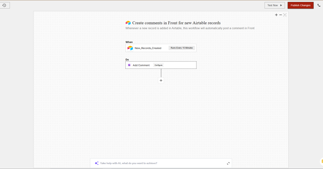Click the AI sparkle icon in the bottom bar
The height and width of the screenshot is (169, 323).
point(96,163)
